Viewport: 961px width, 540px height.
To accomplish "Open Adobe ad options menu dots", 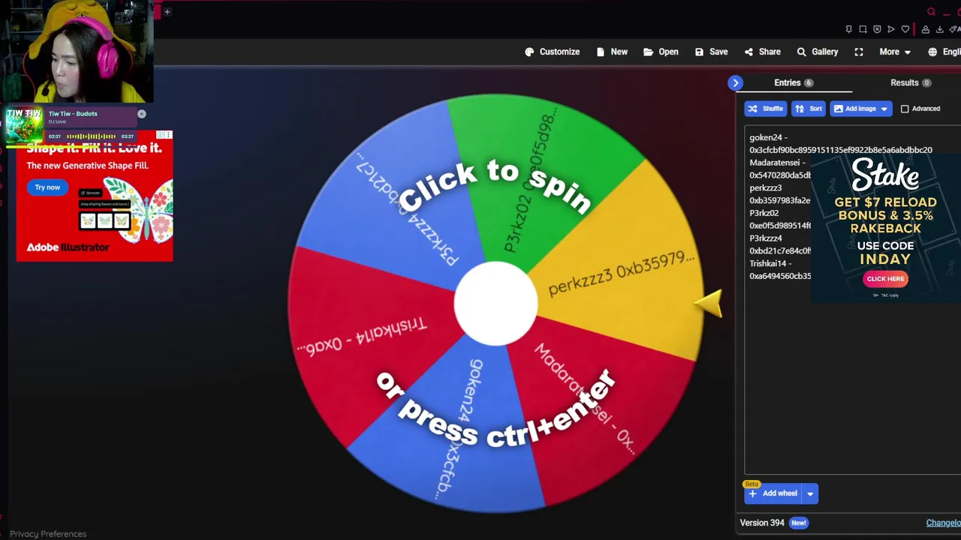I will click(168, 135).
